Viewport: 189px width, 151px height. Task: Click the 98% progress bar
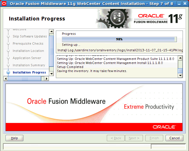[119, 39]
